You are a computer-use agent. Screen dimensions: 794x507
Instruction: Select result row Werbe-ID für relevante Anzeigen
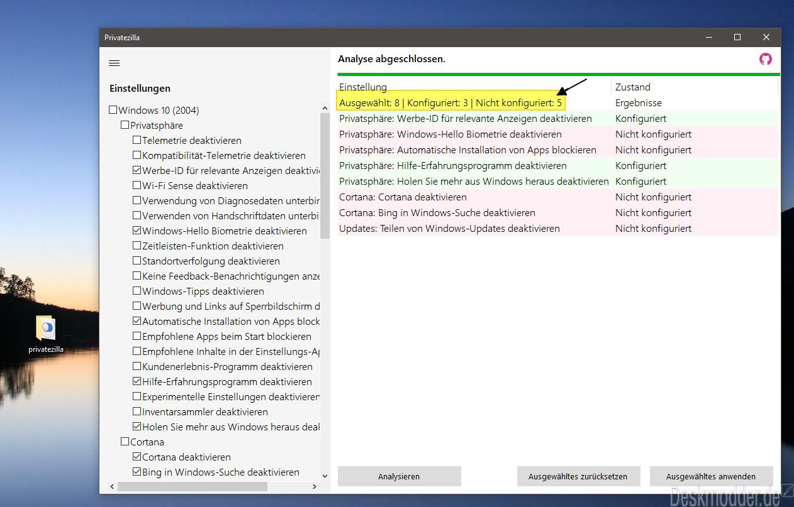tap(557, 118)
